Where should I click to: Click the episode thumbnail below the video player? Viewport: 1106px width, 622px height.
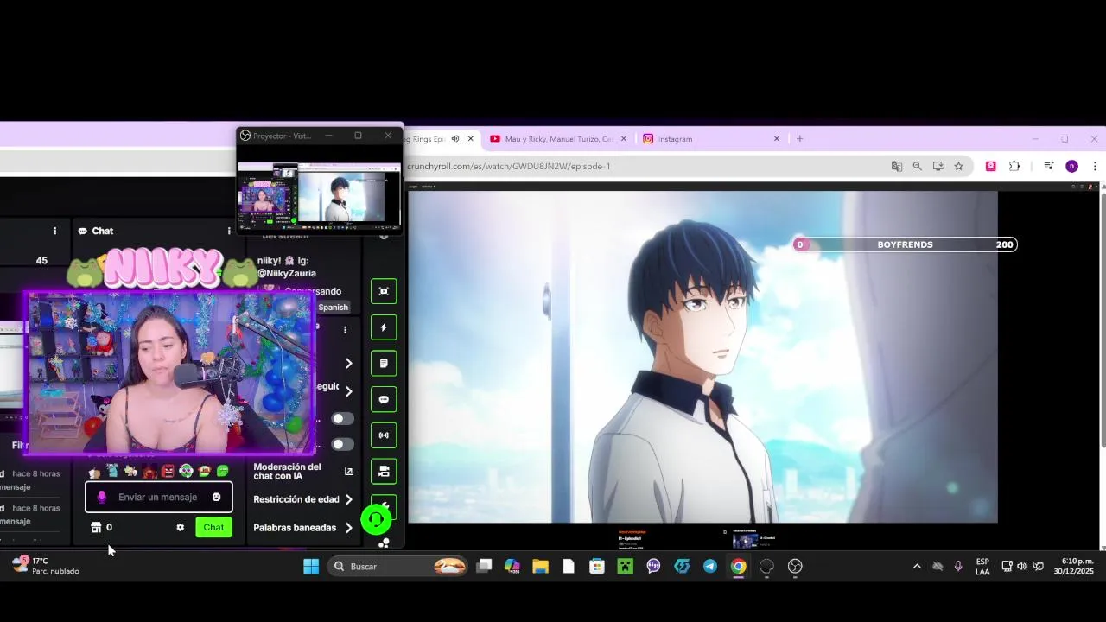[745, 541]
